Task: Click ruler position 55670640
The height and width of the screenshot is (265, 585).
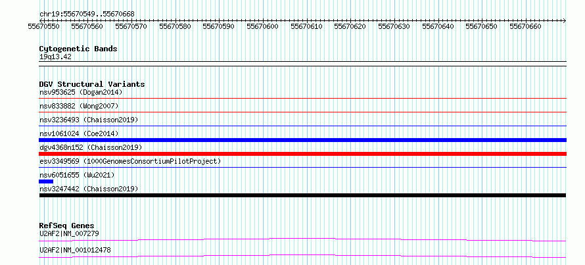Action: tap(438, 26)
